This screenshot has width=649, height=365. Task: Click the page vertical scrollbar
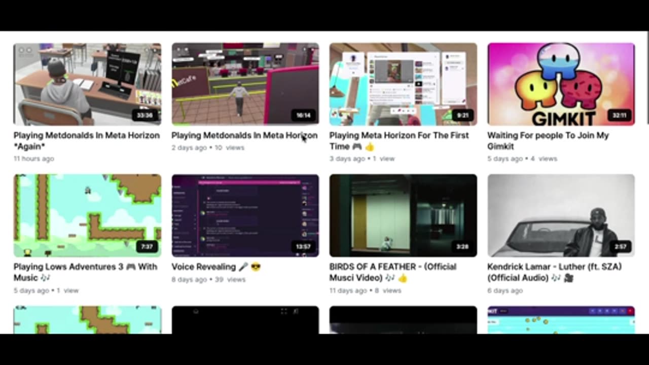pyautogui.click(x=647, y=77)
